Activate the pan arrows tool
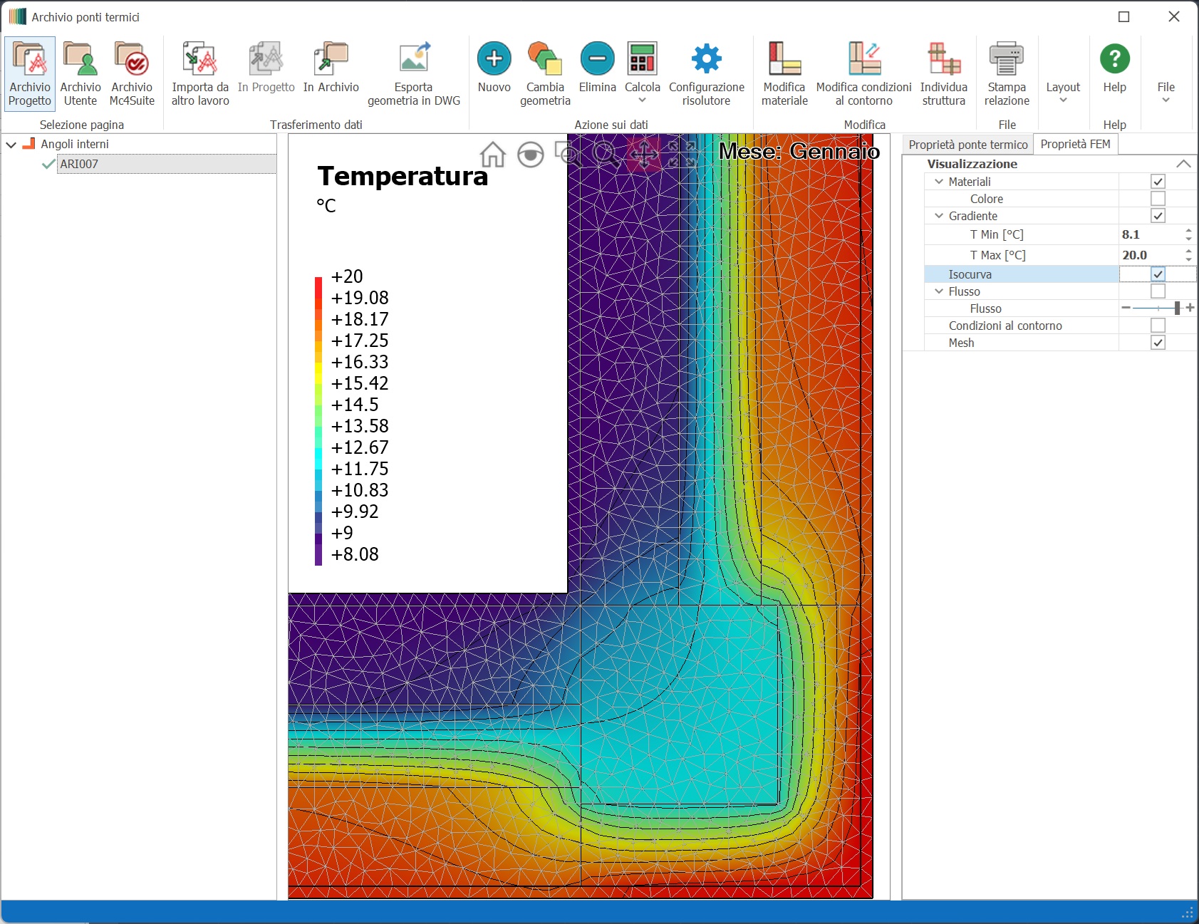The width and height of the screenshot is (1199, 924). (x=644, y=154)
